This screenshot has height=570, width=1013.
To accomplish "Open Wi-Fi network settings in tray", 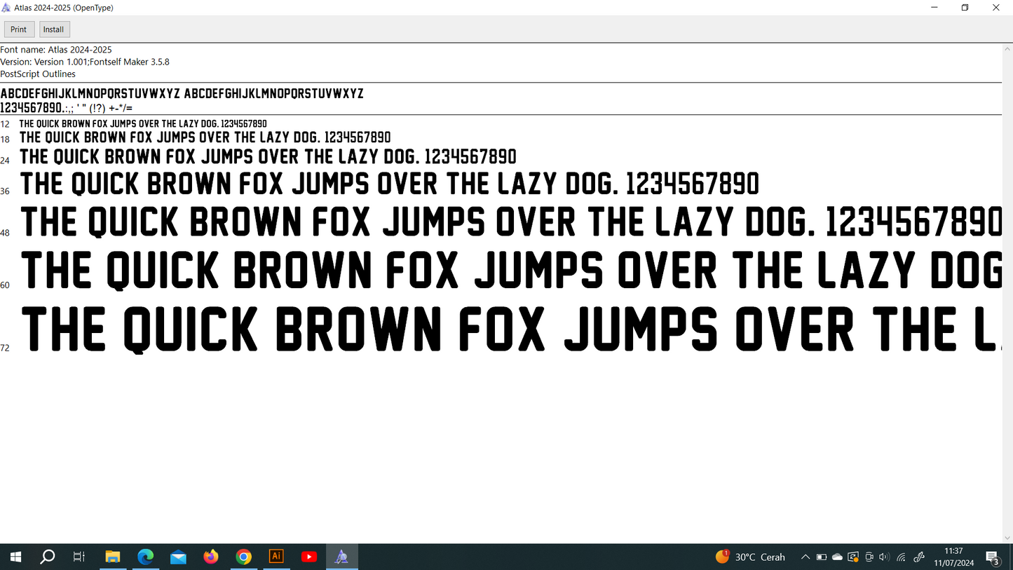I will pos(902,557).
